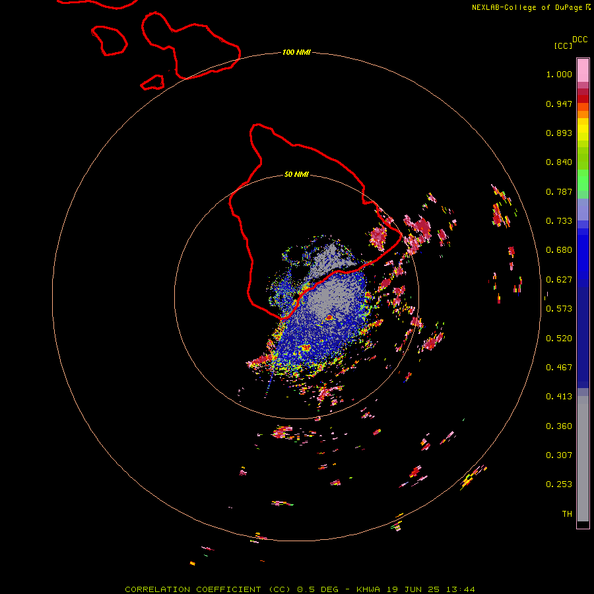
Task: Click the 0.680 scale value
Action: 559,250
